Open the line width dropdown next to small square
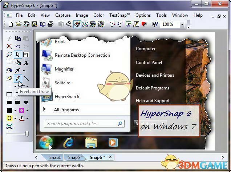The image size is (231, 172). point(15,87)
